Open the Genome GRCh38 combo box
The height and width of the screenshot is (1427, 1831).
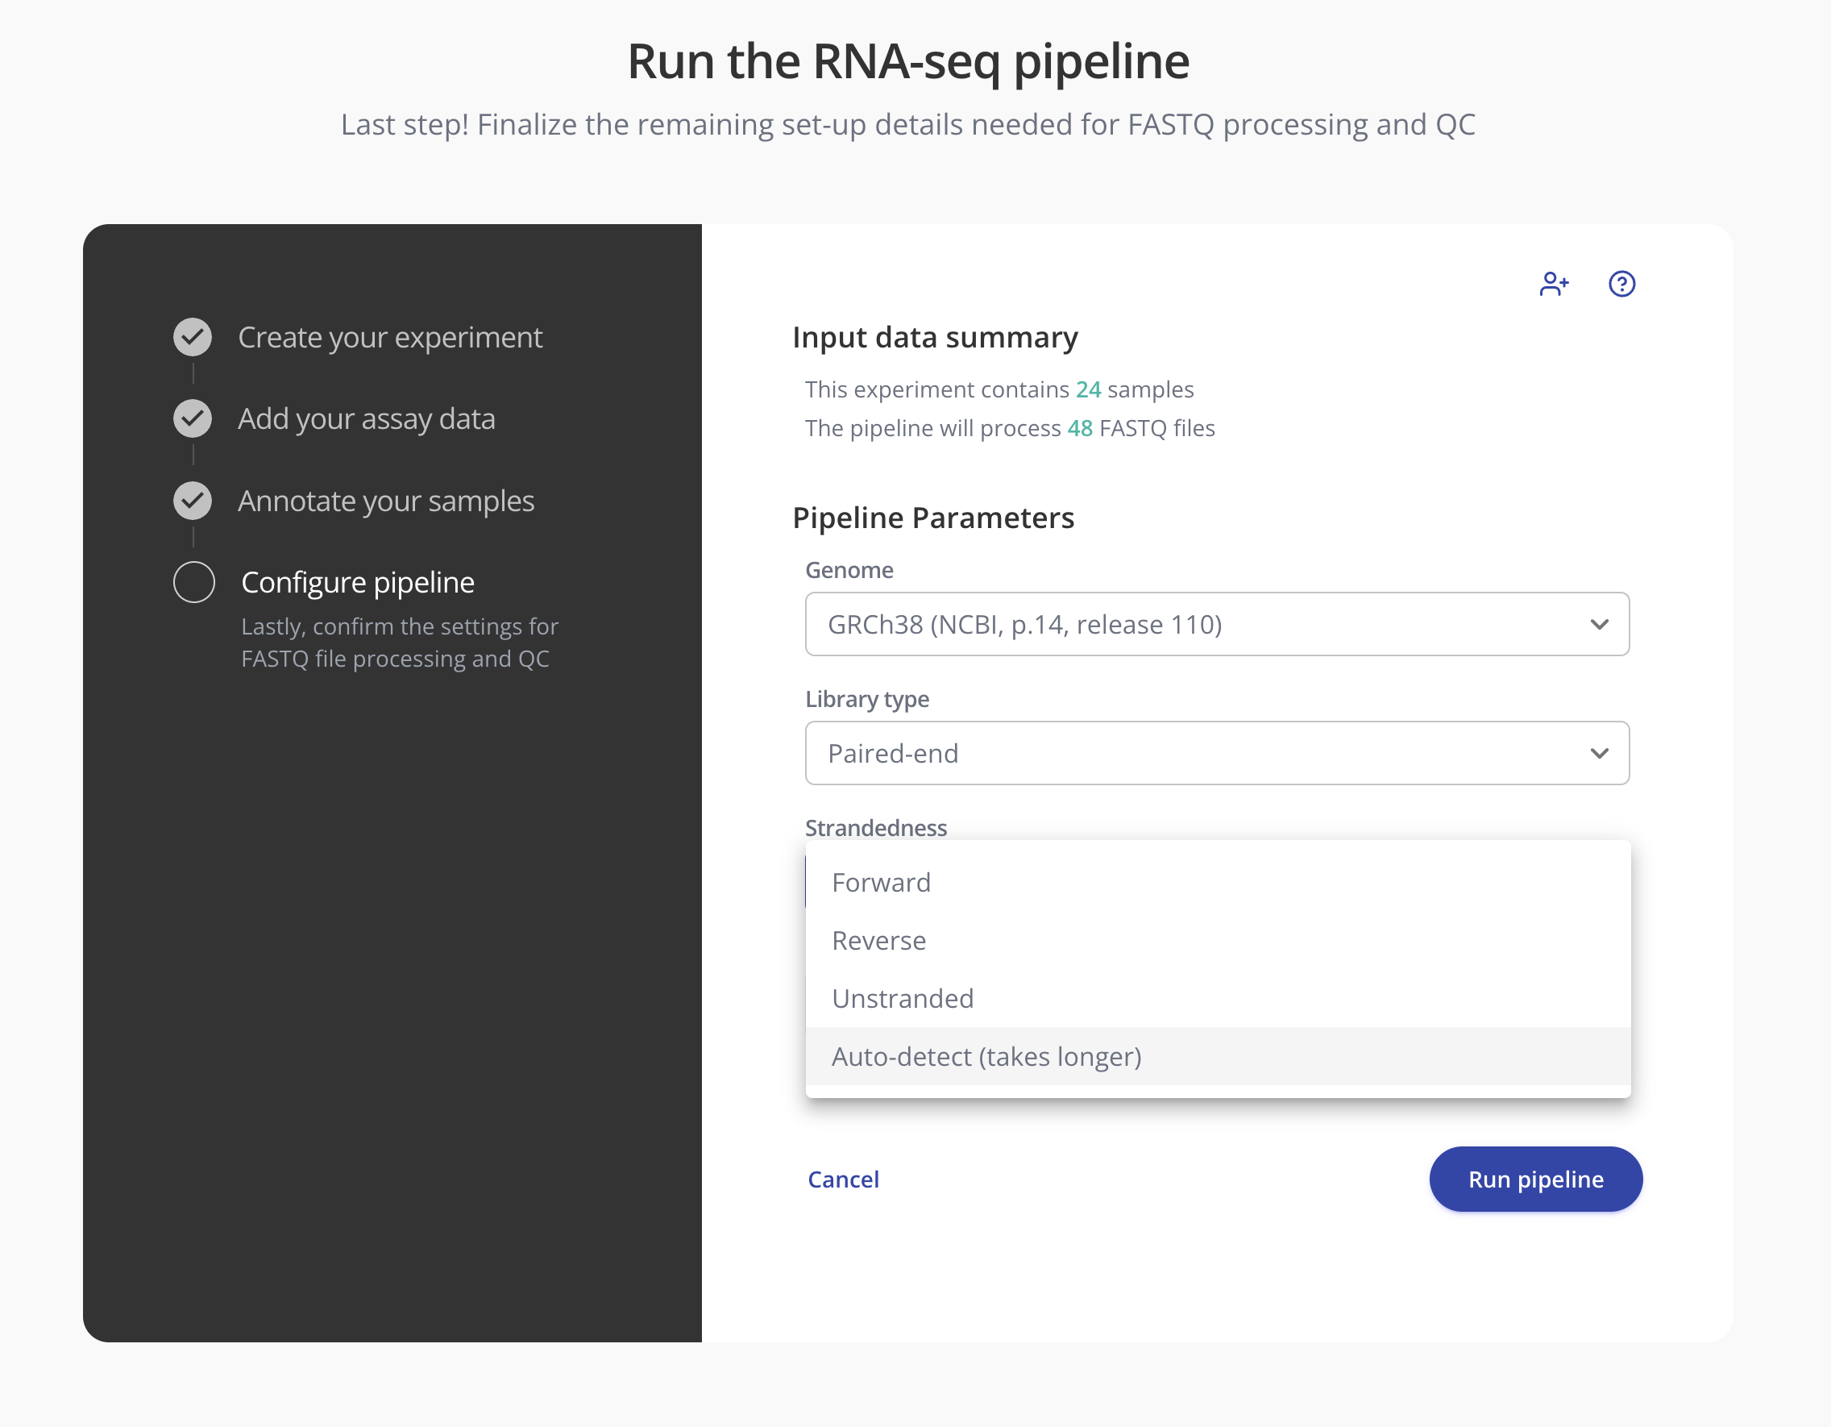click(x=1173, y=624)
